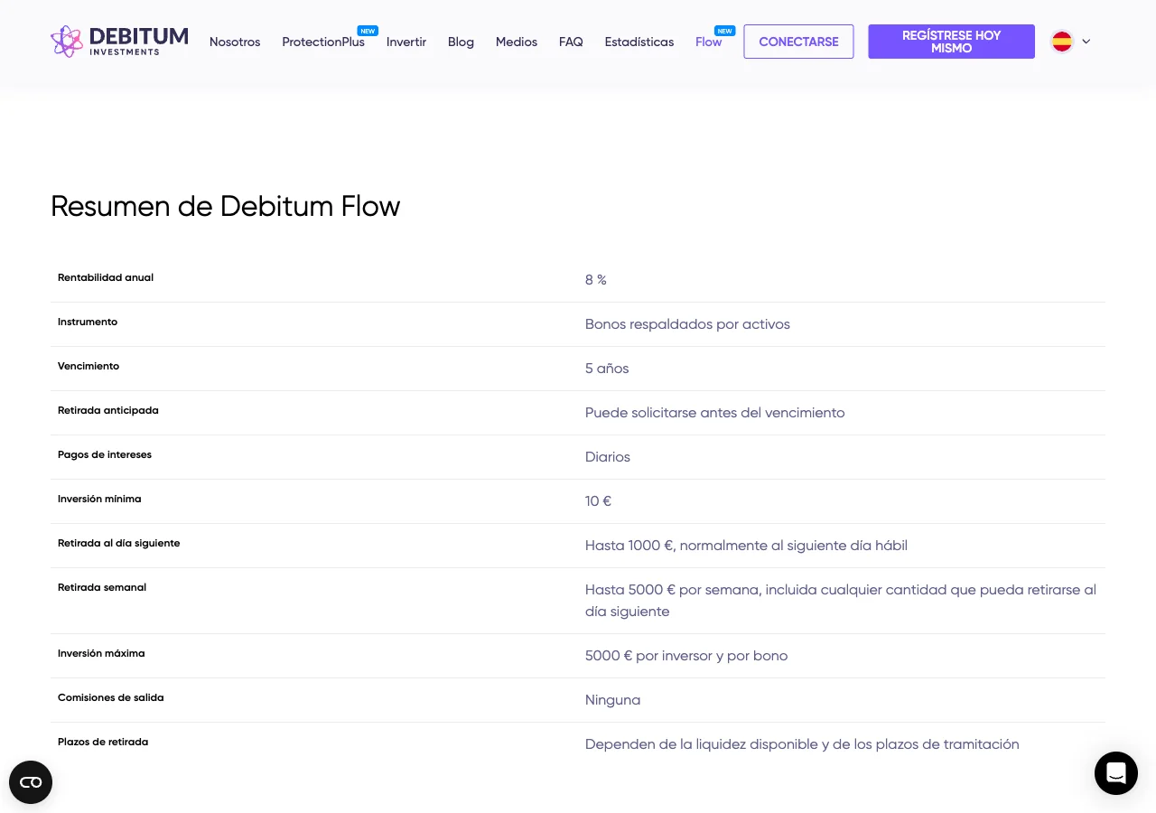This screenshot has width=1156, height=813.
Task: Click the Spanish flag language icon
Action: (x=1062, y=42)
